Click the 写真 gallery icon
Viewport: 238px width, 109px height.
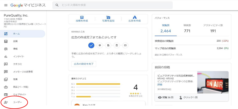(6, 79)
